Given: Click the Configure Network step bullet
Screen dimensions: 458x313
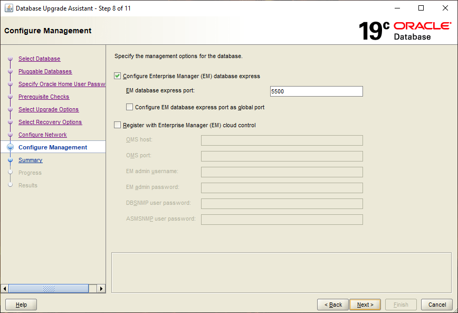Looking at the screenshot, I should coord(11,135).
